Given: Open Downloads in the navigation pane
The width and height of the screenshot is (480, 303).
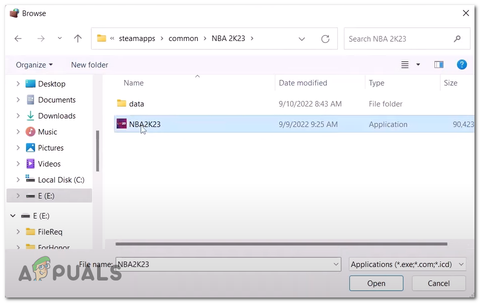Looking at the screenshot, I should pos(57,115).
